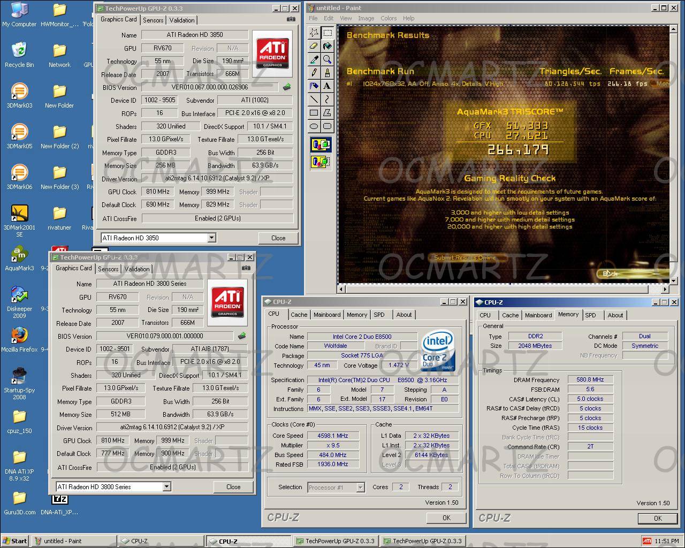Select the Mozilla Firefox desktop icon

pos(19,340)
